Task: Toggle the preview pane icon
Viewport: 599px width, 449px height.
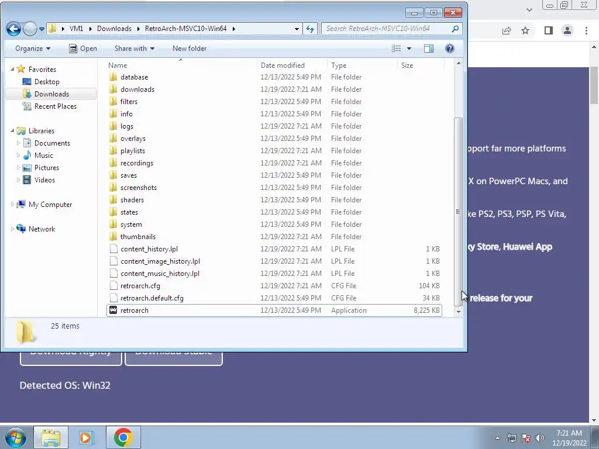Action: [x=429, y=49]
